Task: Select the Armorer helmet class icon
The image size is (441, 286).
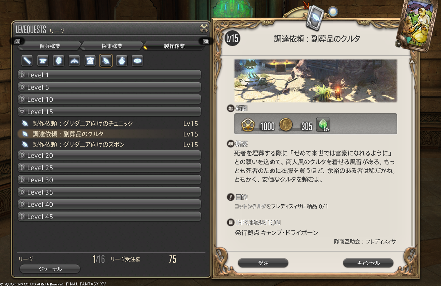Action: [x=59, y=61]
